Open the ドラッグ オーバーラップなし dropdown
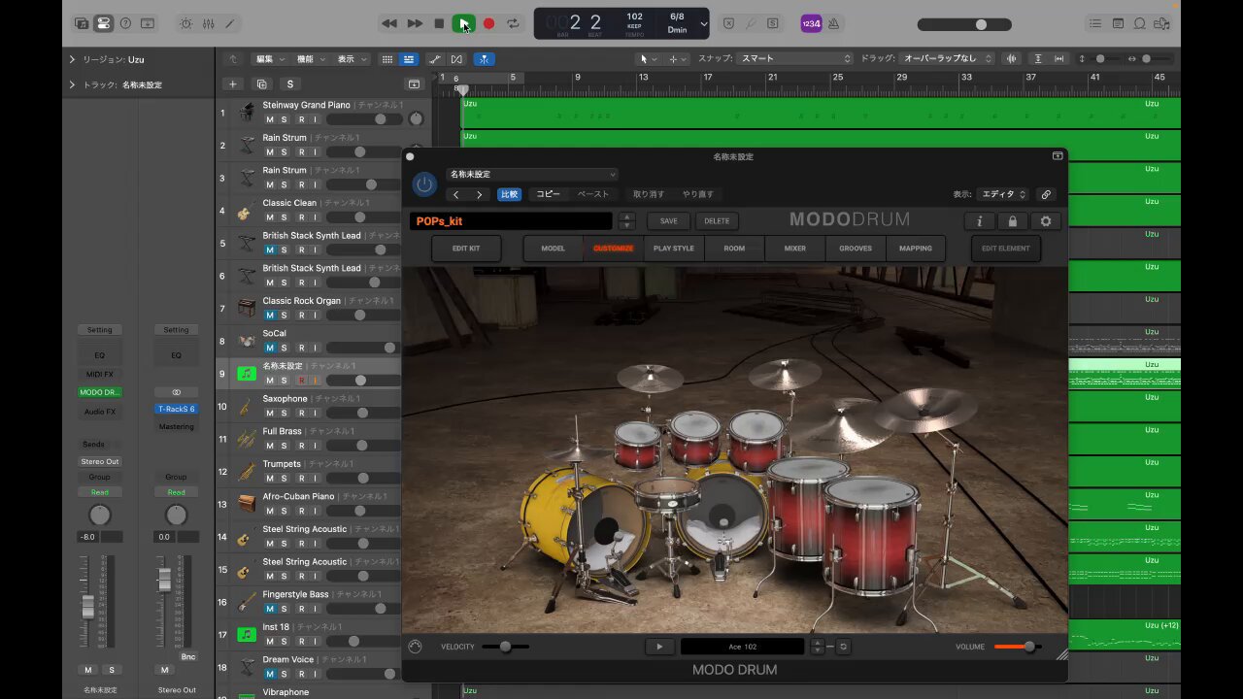1243x699 pixels. (x=949, y=59)
